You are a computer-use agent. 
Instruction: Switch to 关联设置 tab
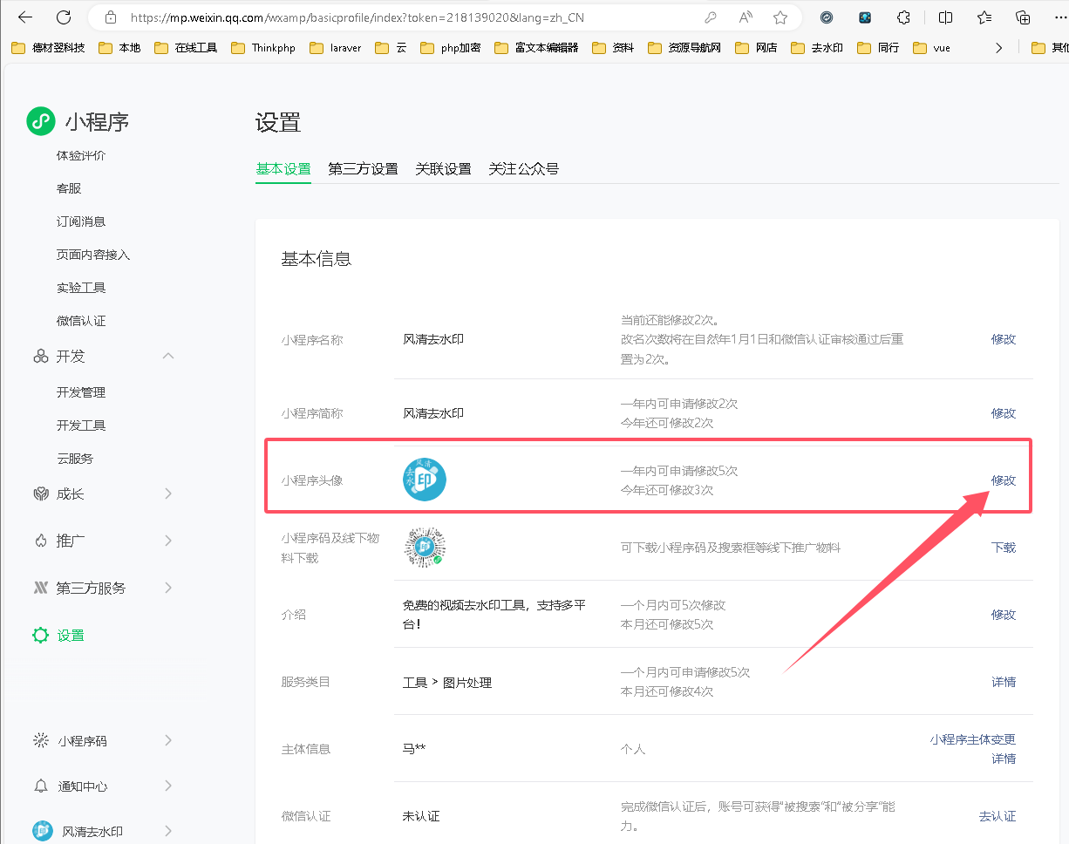point(443,169)
